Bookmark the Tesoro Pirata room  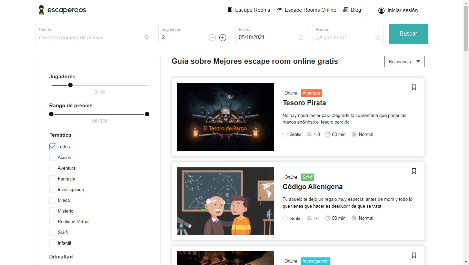[x=414, y=88]
